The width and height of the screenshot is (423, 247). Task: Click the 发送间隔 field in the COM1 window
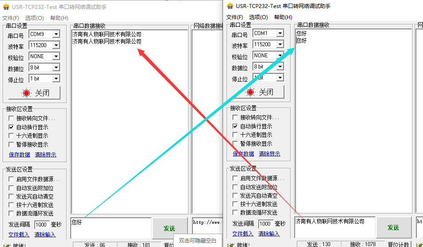(265, 224)
